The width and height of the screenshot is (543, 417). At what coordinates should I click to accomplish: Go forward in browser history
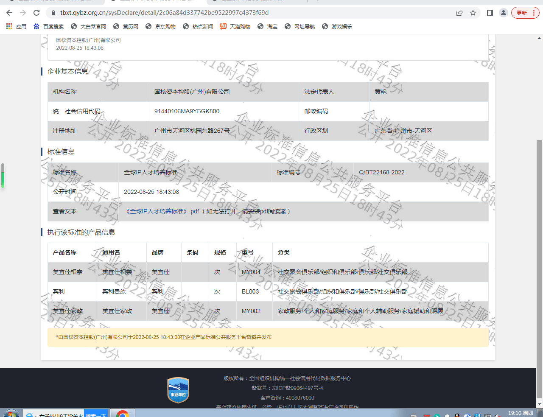point(23,13)
